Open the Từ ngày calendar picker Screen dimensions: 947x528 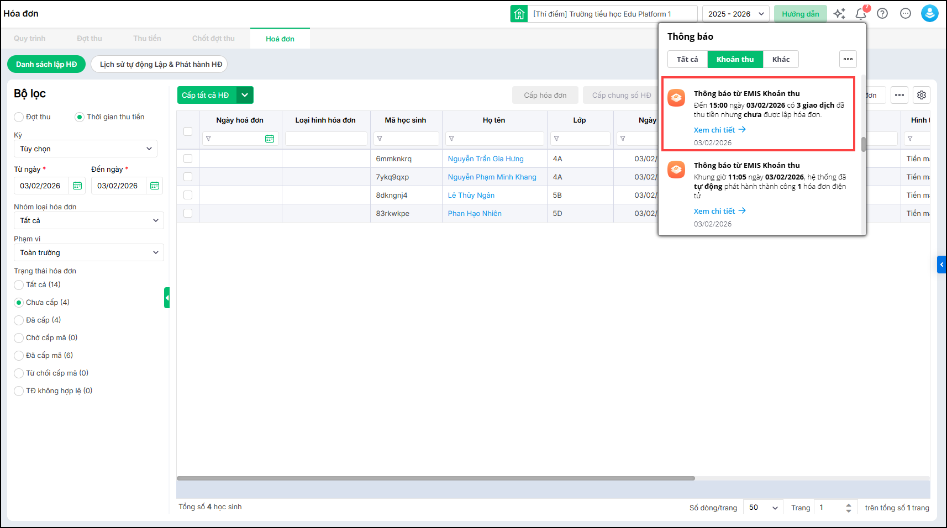pos(77,186)
